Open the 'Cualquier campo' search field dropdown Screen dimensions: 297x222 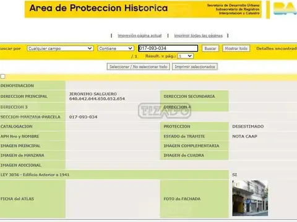pos(60,48)
